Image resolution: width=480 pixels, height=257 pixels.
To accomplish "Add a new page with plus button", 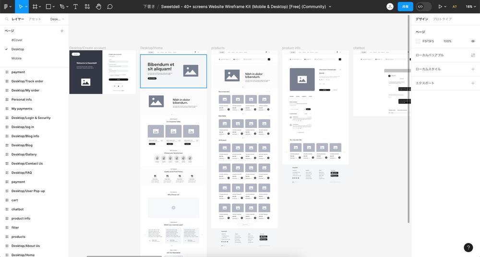I will (62, 31).
